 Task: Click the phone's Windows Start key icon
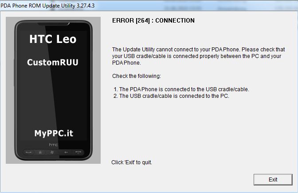point(52,152)
